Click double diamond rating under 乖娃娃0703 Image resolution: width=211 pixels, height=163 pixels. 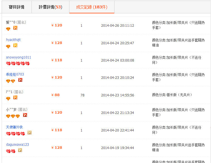[x=11, y=81]
